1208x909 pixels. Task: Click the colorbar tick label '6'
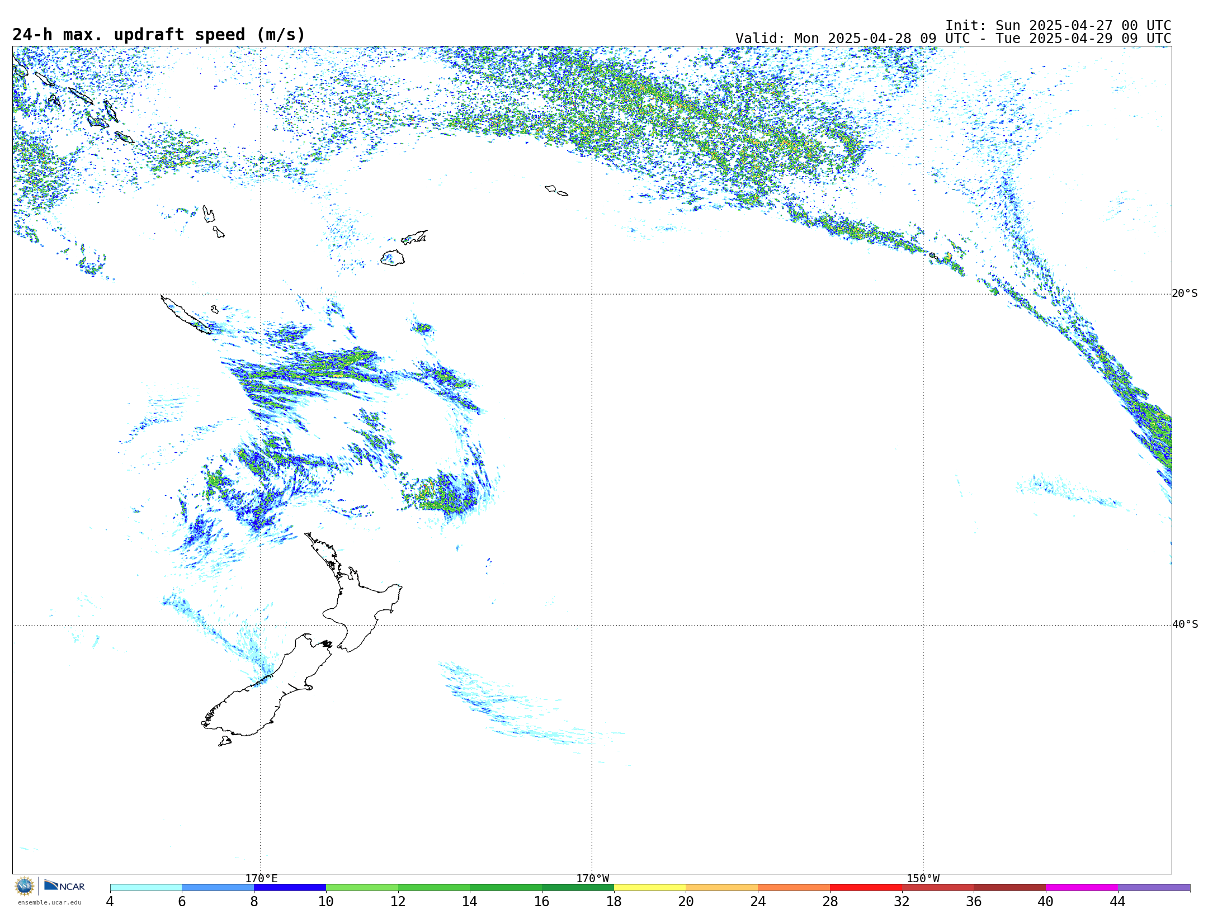coord(182,901)
